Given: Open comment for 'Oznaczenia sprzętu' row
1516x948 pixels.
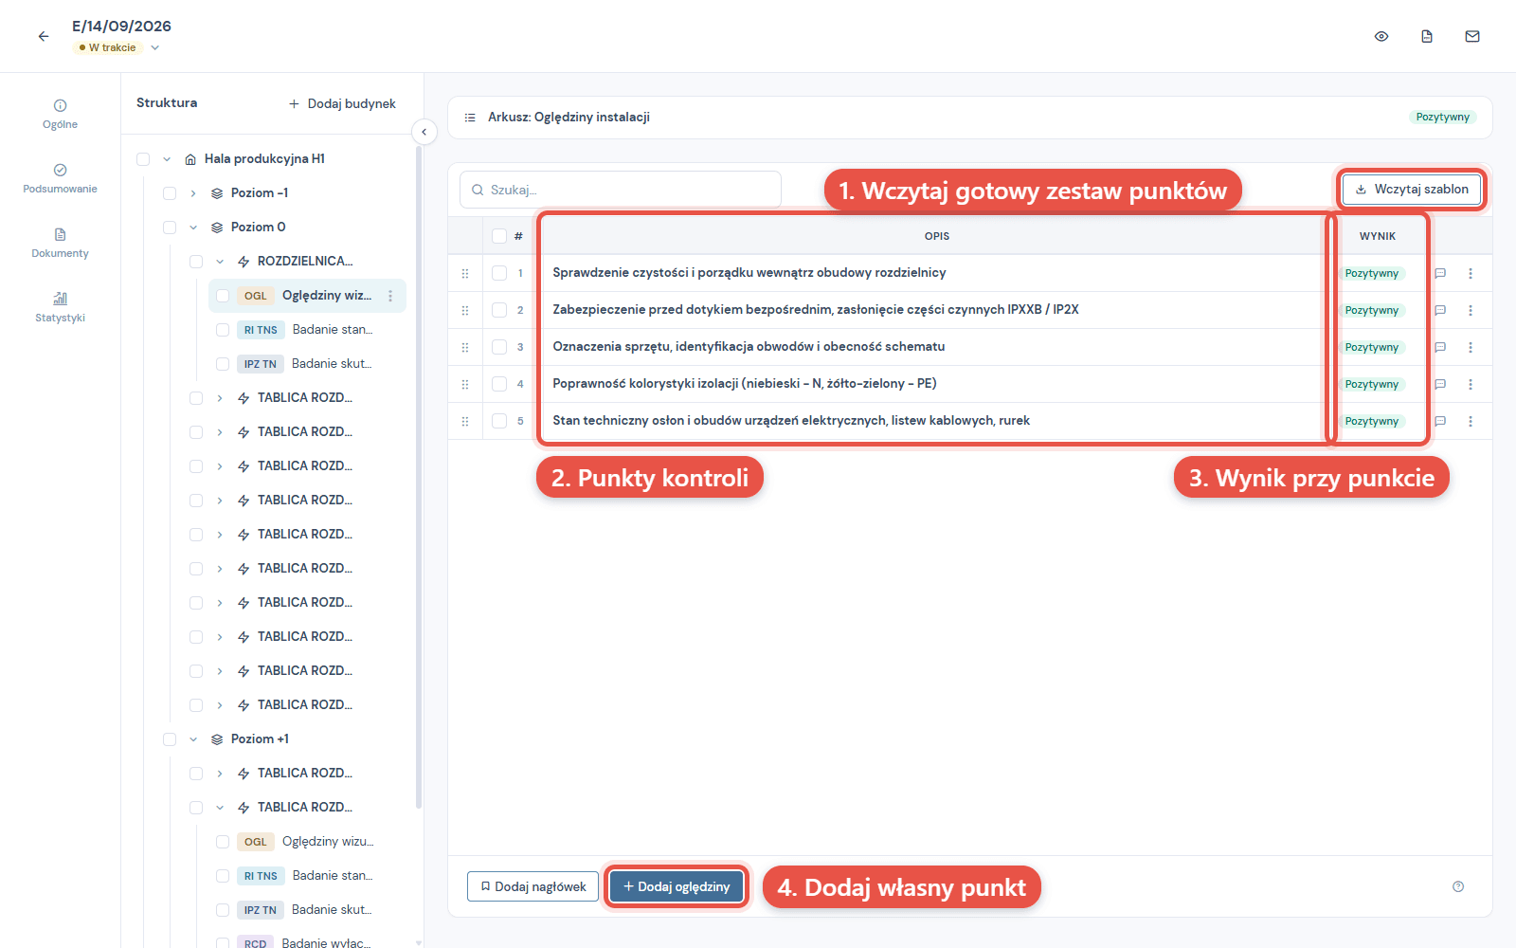Looking at the screenshot, I should click(x=1440, y=347).
